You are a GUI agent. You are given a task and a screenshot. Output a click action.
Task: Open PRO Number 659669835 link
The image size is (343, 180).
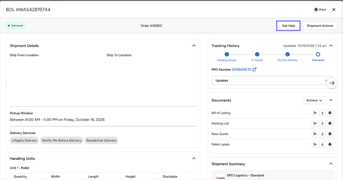pyautogui.click(x=241, y=70)
